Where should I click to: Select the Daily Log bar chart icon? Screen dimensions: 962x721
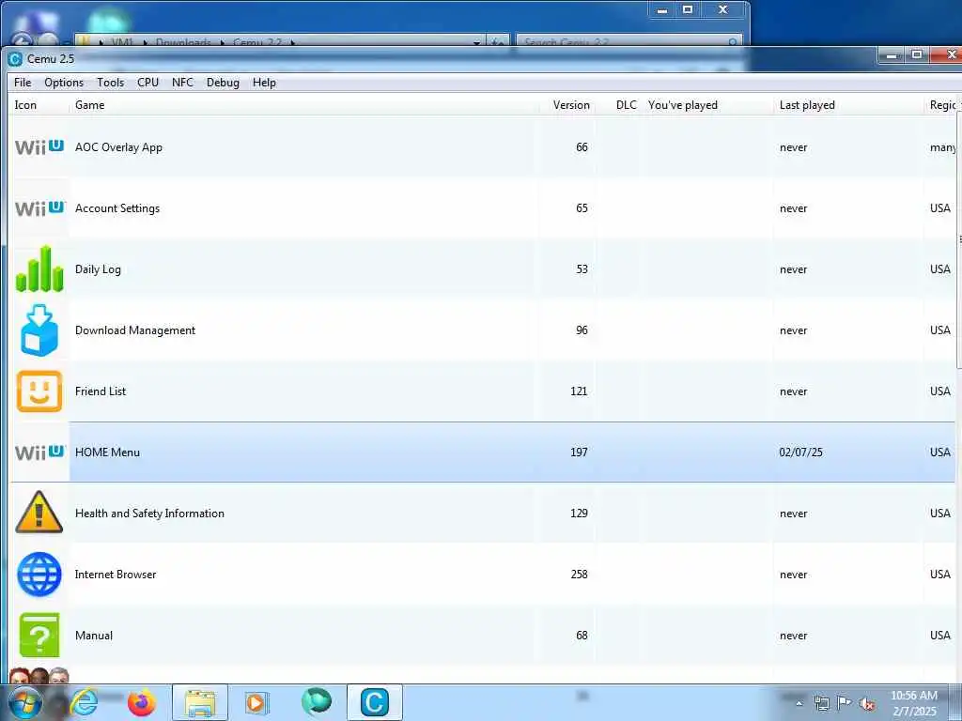[x=39, y=269]
